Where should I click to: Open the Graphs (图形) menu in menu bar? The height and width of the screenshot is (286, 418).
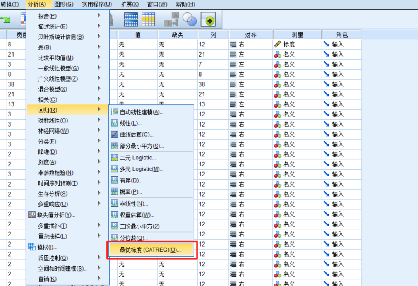click(63, 4)
